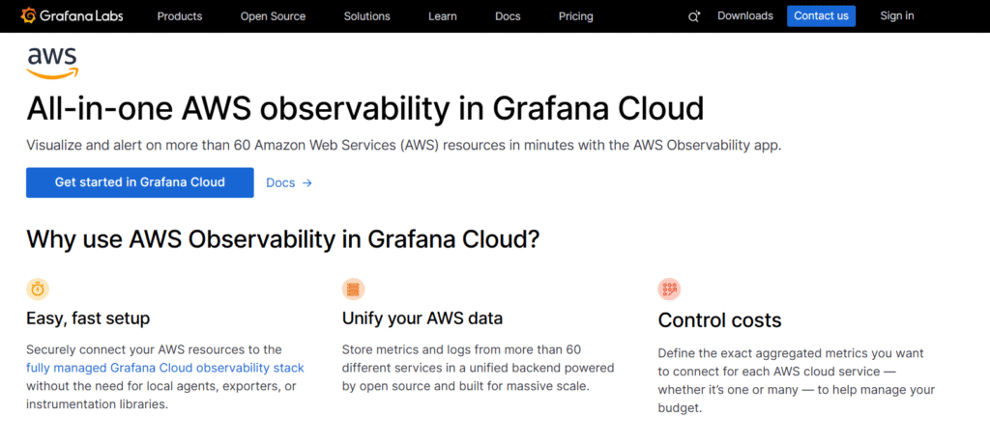
Task: Go to Docs in the top navigation
Action: pos(508,16)
